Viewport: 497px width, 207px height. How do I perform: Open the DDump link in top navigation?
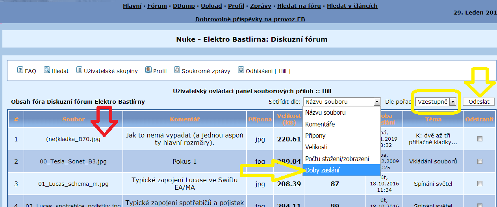pos(182,6)
